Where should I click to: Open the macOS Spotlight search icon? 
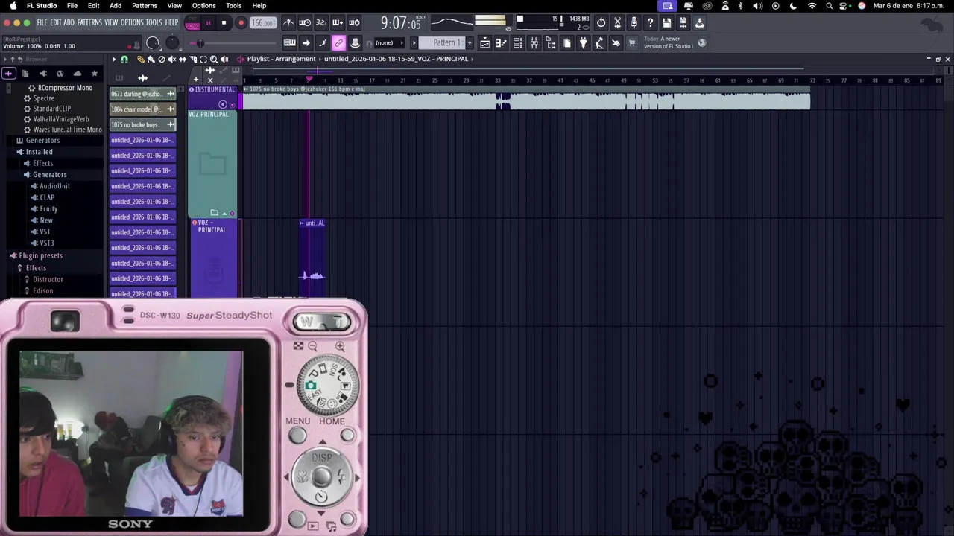point(829,5)
